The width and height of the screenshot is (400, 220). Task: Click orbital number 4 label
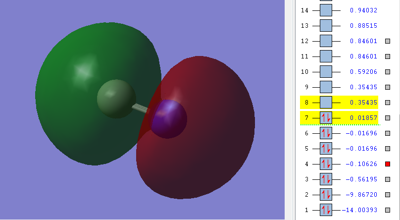(x=306, y=164)
